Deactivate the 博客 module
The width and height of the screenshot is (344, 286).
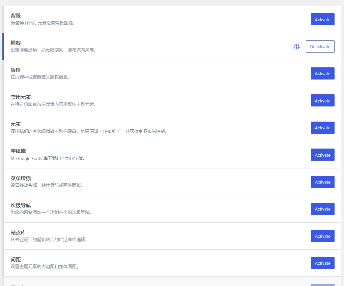tap(320, 46)
